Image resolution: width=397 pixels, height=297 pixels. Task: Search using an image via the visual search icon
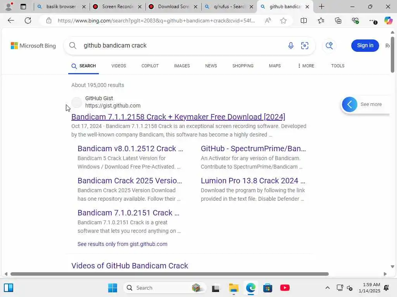pyautogui.click(x=305, y=46)
